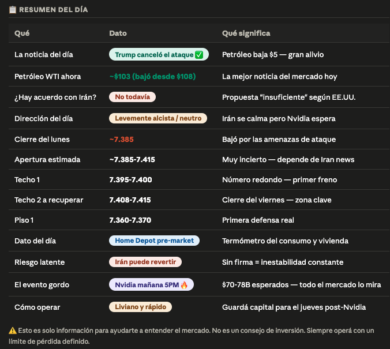Click the 'Liviano y rápido' badge
The image size is (390, 349).
click(140, 307)
